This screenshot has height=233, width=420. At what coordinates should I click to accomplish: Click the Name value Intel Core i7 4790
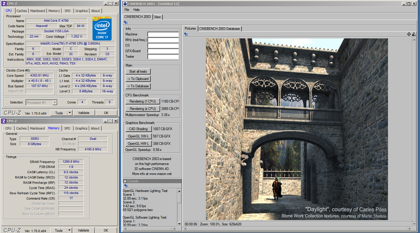click(56, 21)
